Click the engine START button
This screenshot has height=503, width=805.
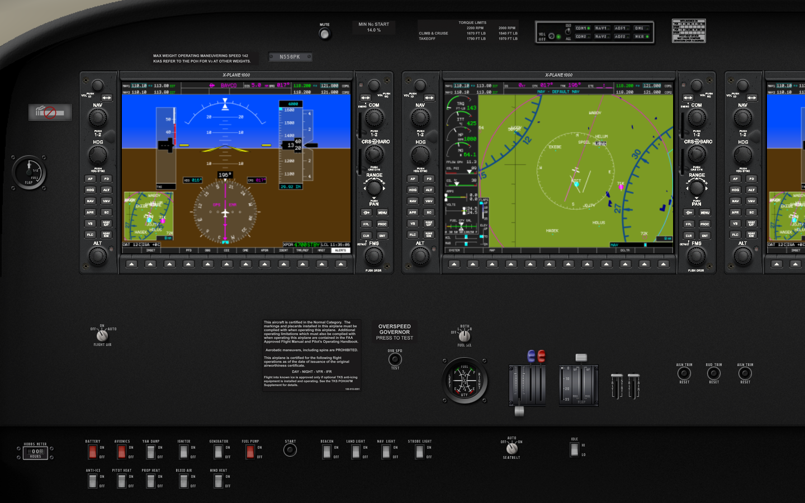290,449
